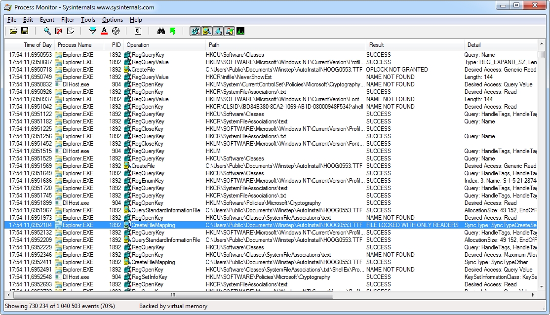This screenshot has height=315, width=550.
Task: Click the green Jump to Object arrow
Action: tap(173, 31)
